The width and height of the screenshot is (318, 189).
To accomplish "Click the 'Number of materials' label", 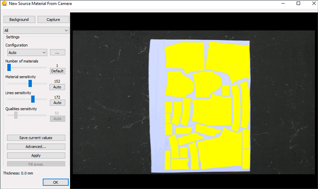I will point(22,61).
